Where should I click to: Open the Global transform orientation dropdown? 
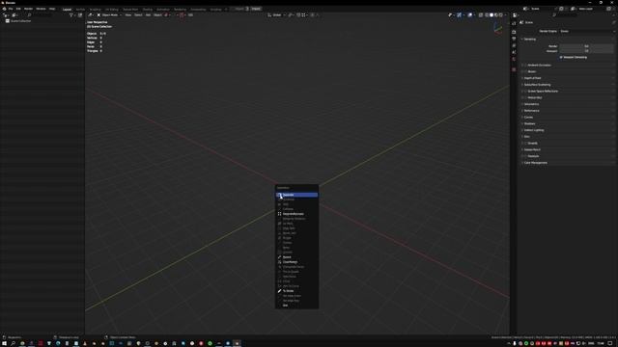[277, 15]
